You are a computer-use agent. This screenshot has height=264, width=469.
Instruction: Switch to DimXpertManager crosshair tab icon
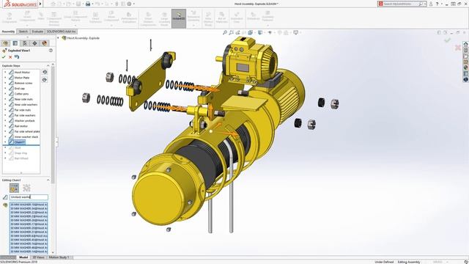[x=34, y=43]
